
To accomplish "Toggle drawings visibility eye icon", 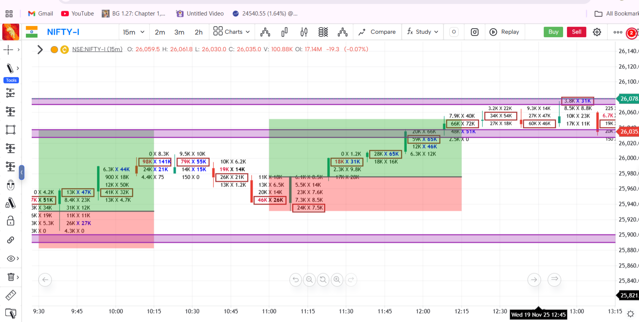I will pos(10,259).
